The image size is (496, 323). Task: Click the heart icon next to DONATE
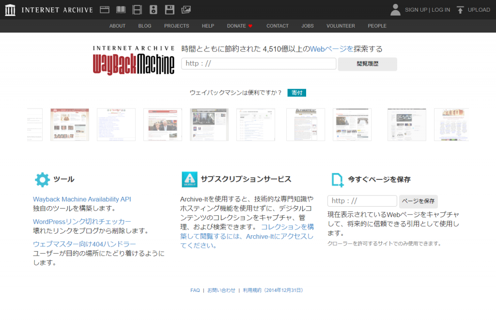tap(250, 26)
